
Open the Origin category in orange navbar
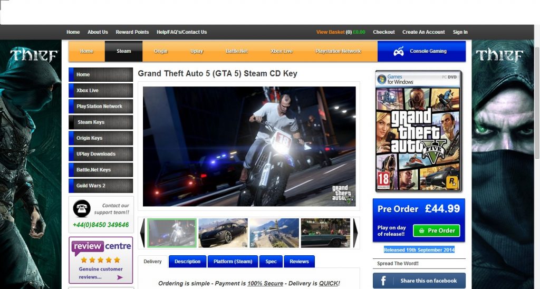(161, 51)
